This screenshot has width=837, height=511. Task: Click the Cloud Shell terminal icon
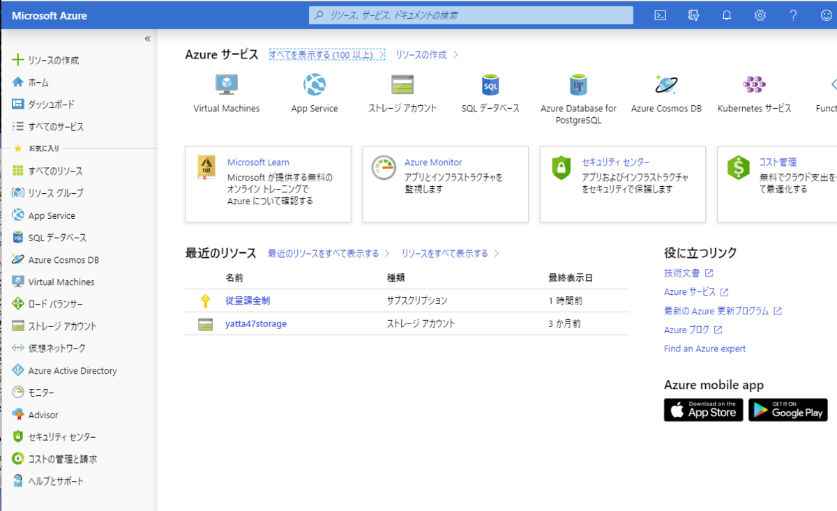click(659, 15)
